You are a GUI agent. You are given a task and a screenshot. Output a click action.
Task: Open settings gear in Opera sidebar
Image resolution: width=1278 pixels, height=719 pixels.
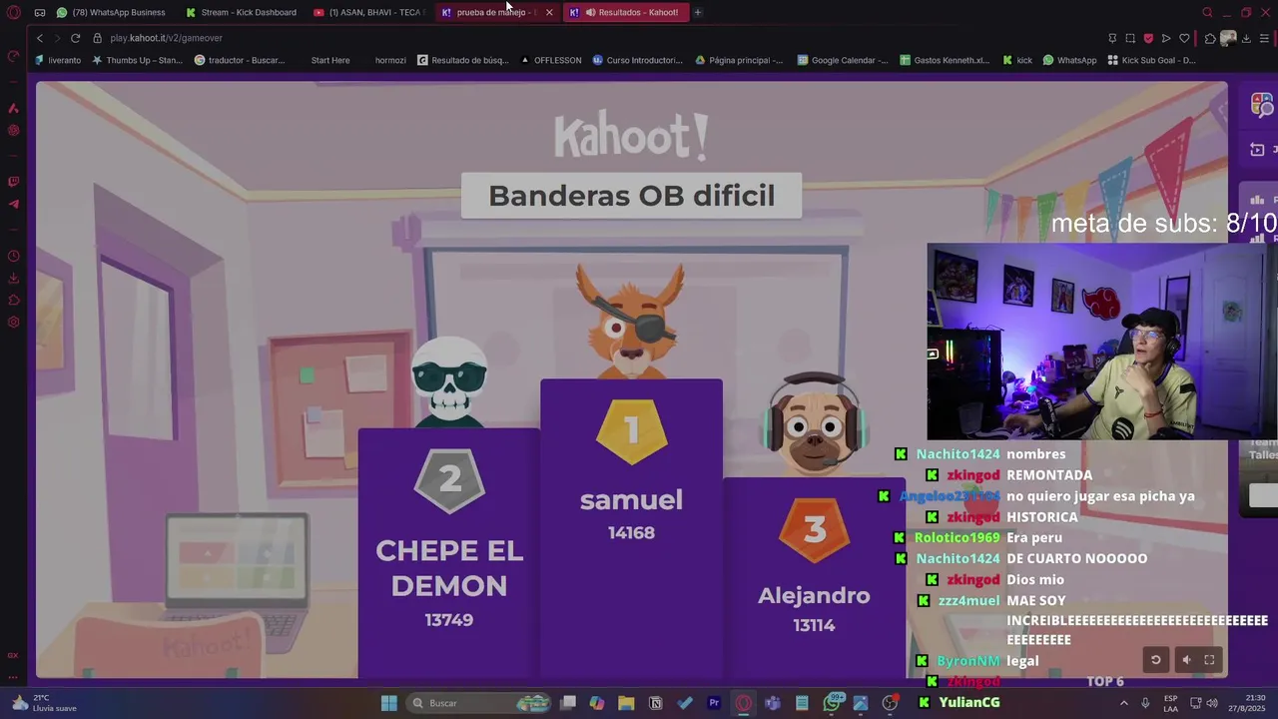[x=13, y=322]
